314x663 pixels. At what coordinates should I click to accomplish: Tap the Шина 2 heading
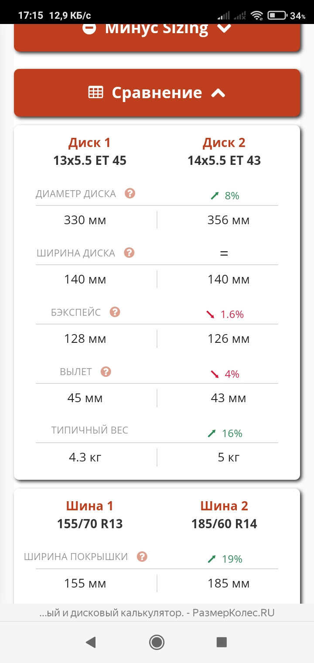(224, 506)
